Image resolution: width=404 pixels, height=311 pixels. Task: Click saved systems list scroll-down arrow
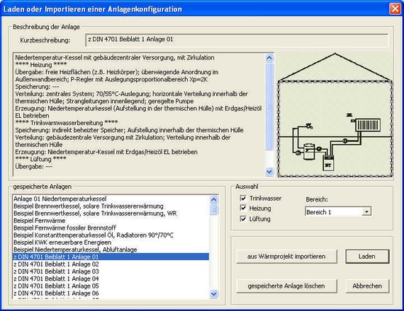[x=214, y=293]
